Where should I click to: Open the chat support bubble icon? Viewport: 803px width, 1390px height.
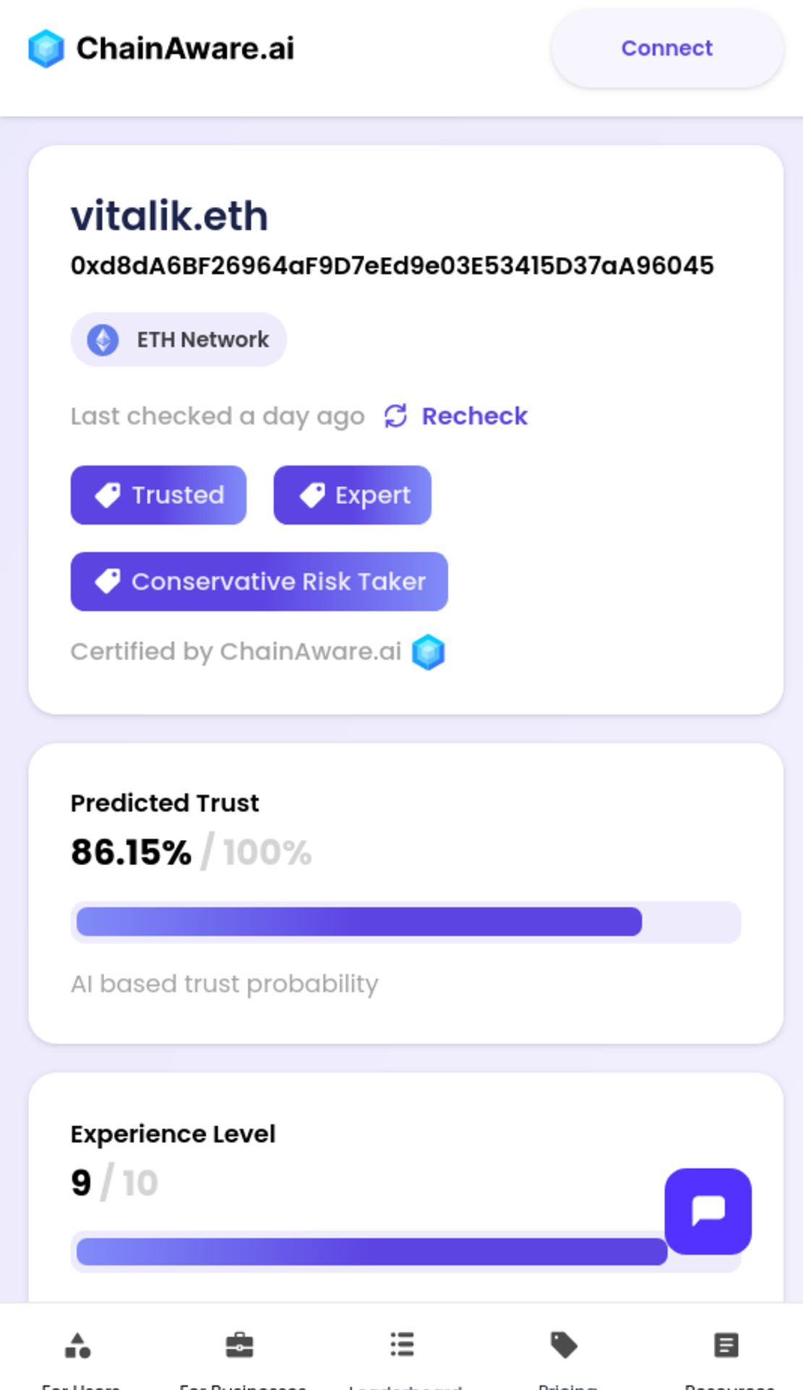point(708,1210)
